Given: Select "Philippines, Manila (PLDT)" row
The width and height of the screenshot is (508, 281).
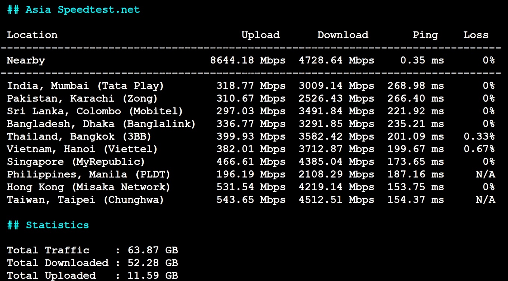Looking at the screenshot, I should (x=251, y=175).
